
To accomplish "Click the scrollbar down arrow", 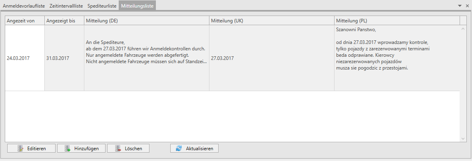I will point(463,139).
